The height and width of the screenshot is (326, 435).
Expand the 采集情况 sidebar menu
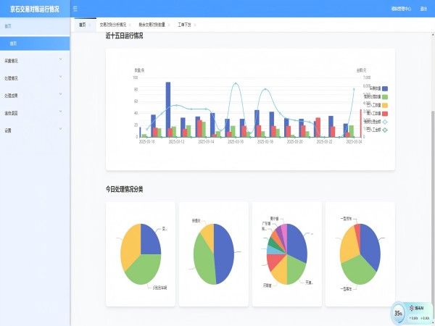(x=35, y=60)
